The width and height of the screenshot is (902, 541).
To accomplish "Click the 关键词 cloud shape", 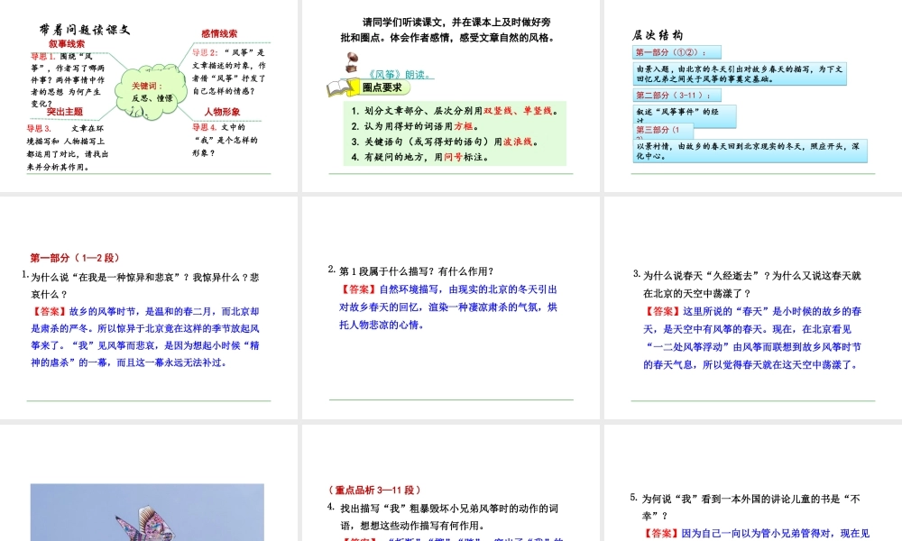I will pos(151,92).
